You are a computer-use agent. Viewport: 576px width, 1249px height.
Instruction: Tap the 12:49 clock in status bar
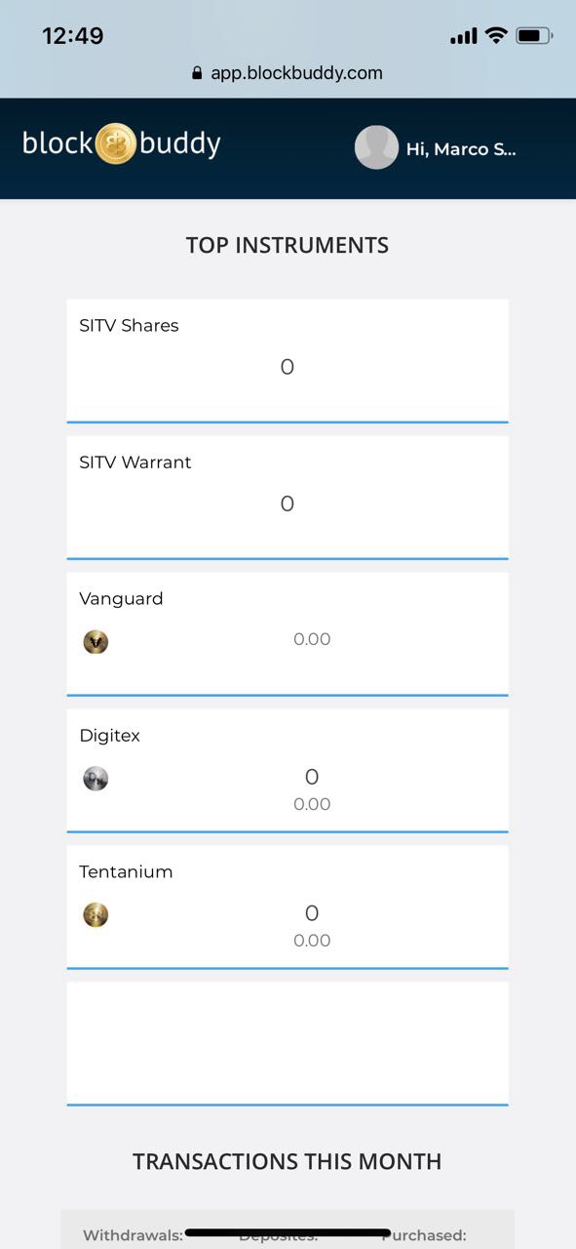coord(73,36)
